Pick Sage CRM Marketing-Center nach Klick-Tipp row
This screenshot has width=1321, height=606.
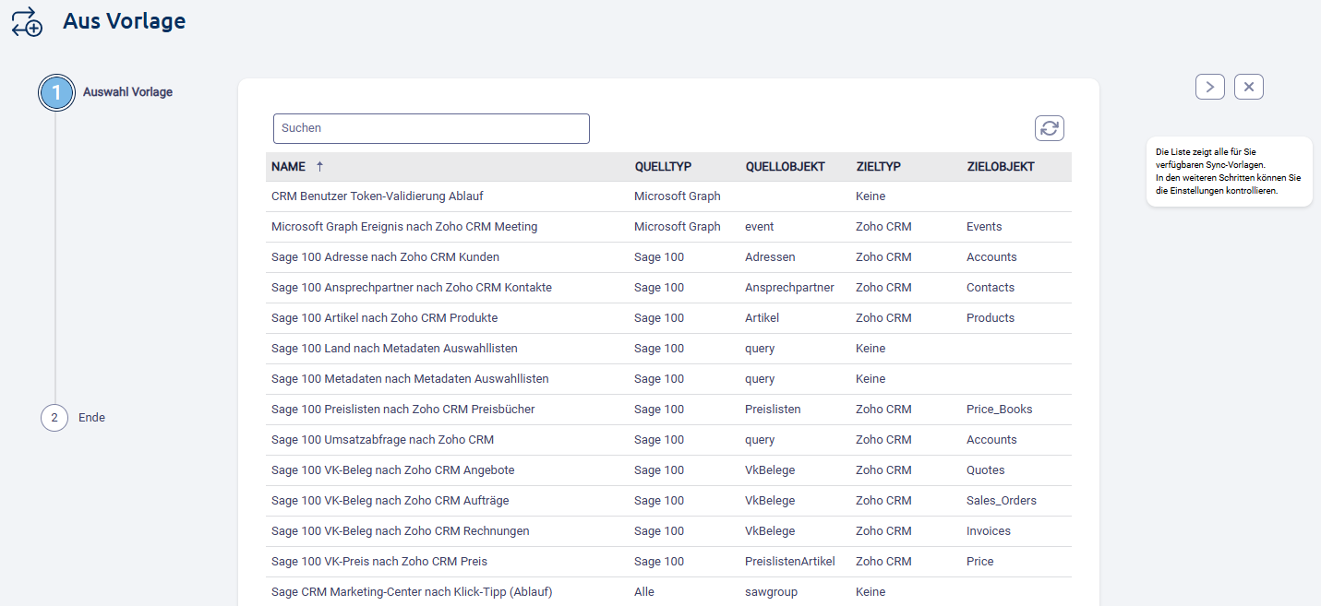click(x=411, y=592)
